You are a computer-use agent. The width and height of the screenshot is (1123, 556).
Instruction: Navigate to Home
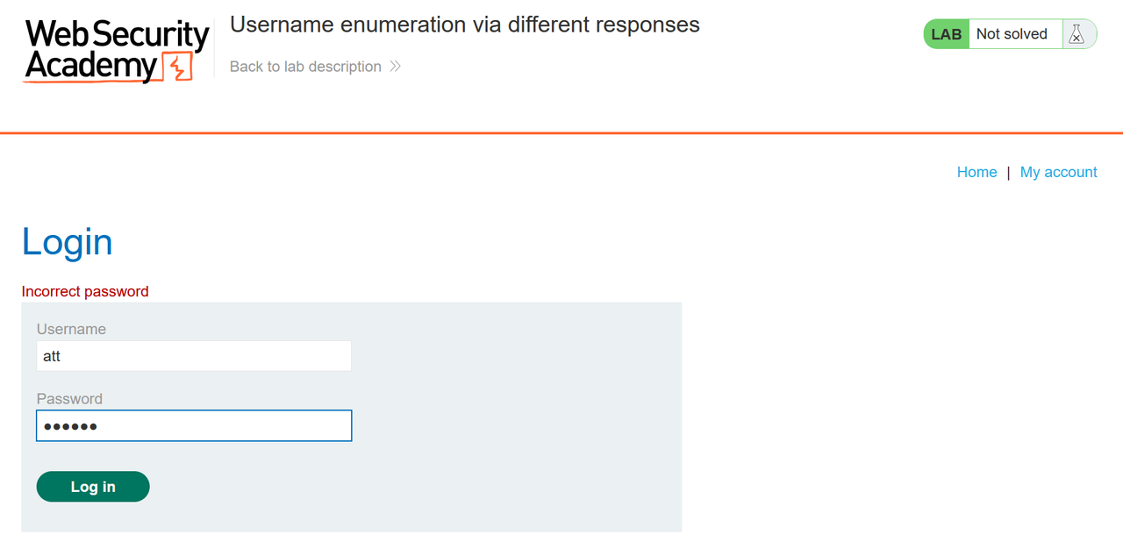click(976, 172)
